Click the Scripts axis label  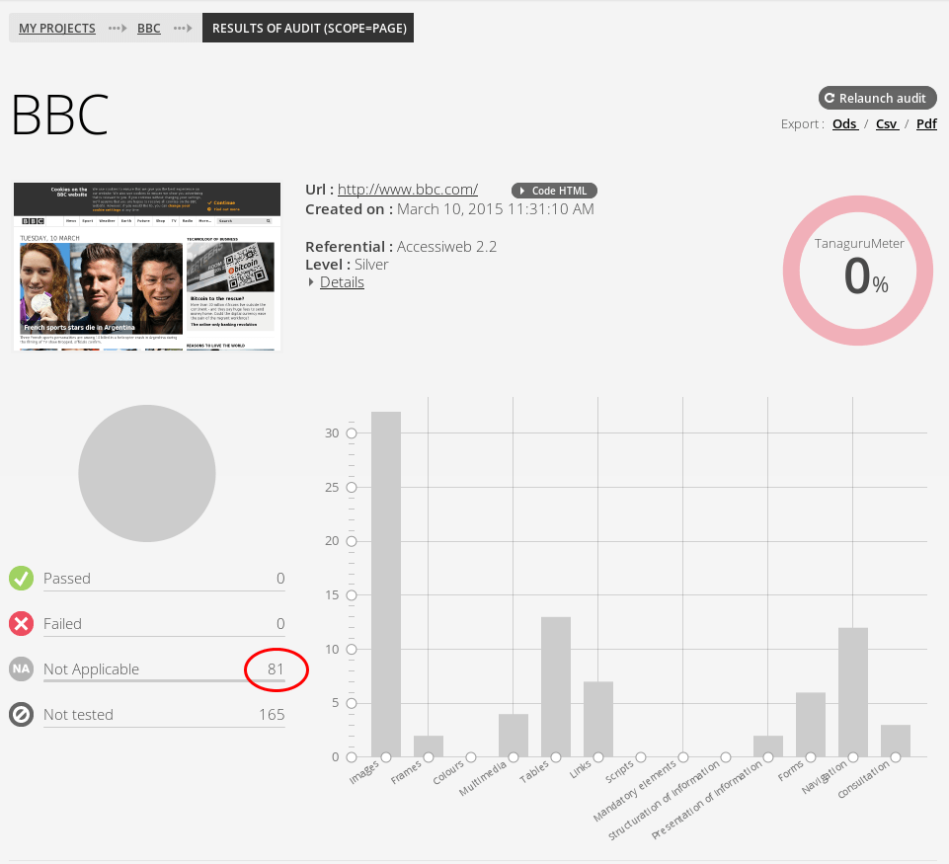[620, 772]
